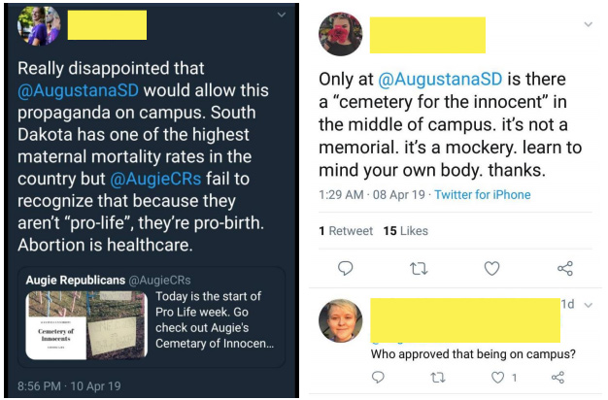The width and height of the screenshot is (608, 400).
Task: Open the chevron menu on the dark-mode tweet
Action: click(282, 15)
